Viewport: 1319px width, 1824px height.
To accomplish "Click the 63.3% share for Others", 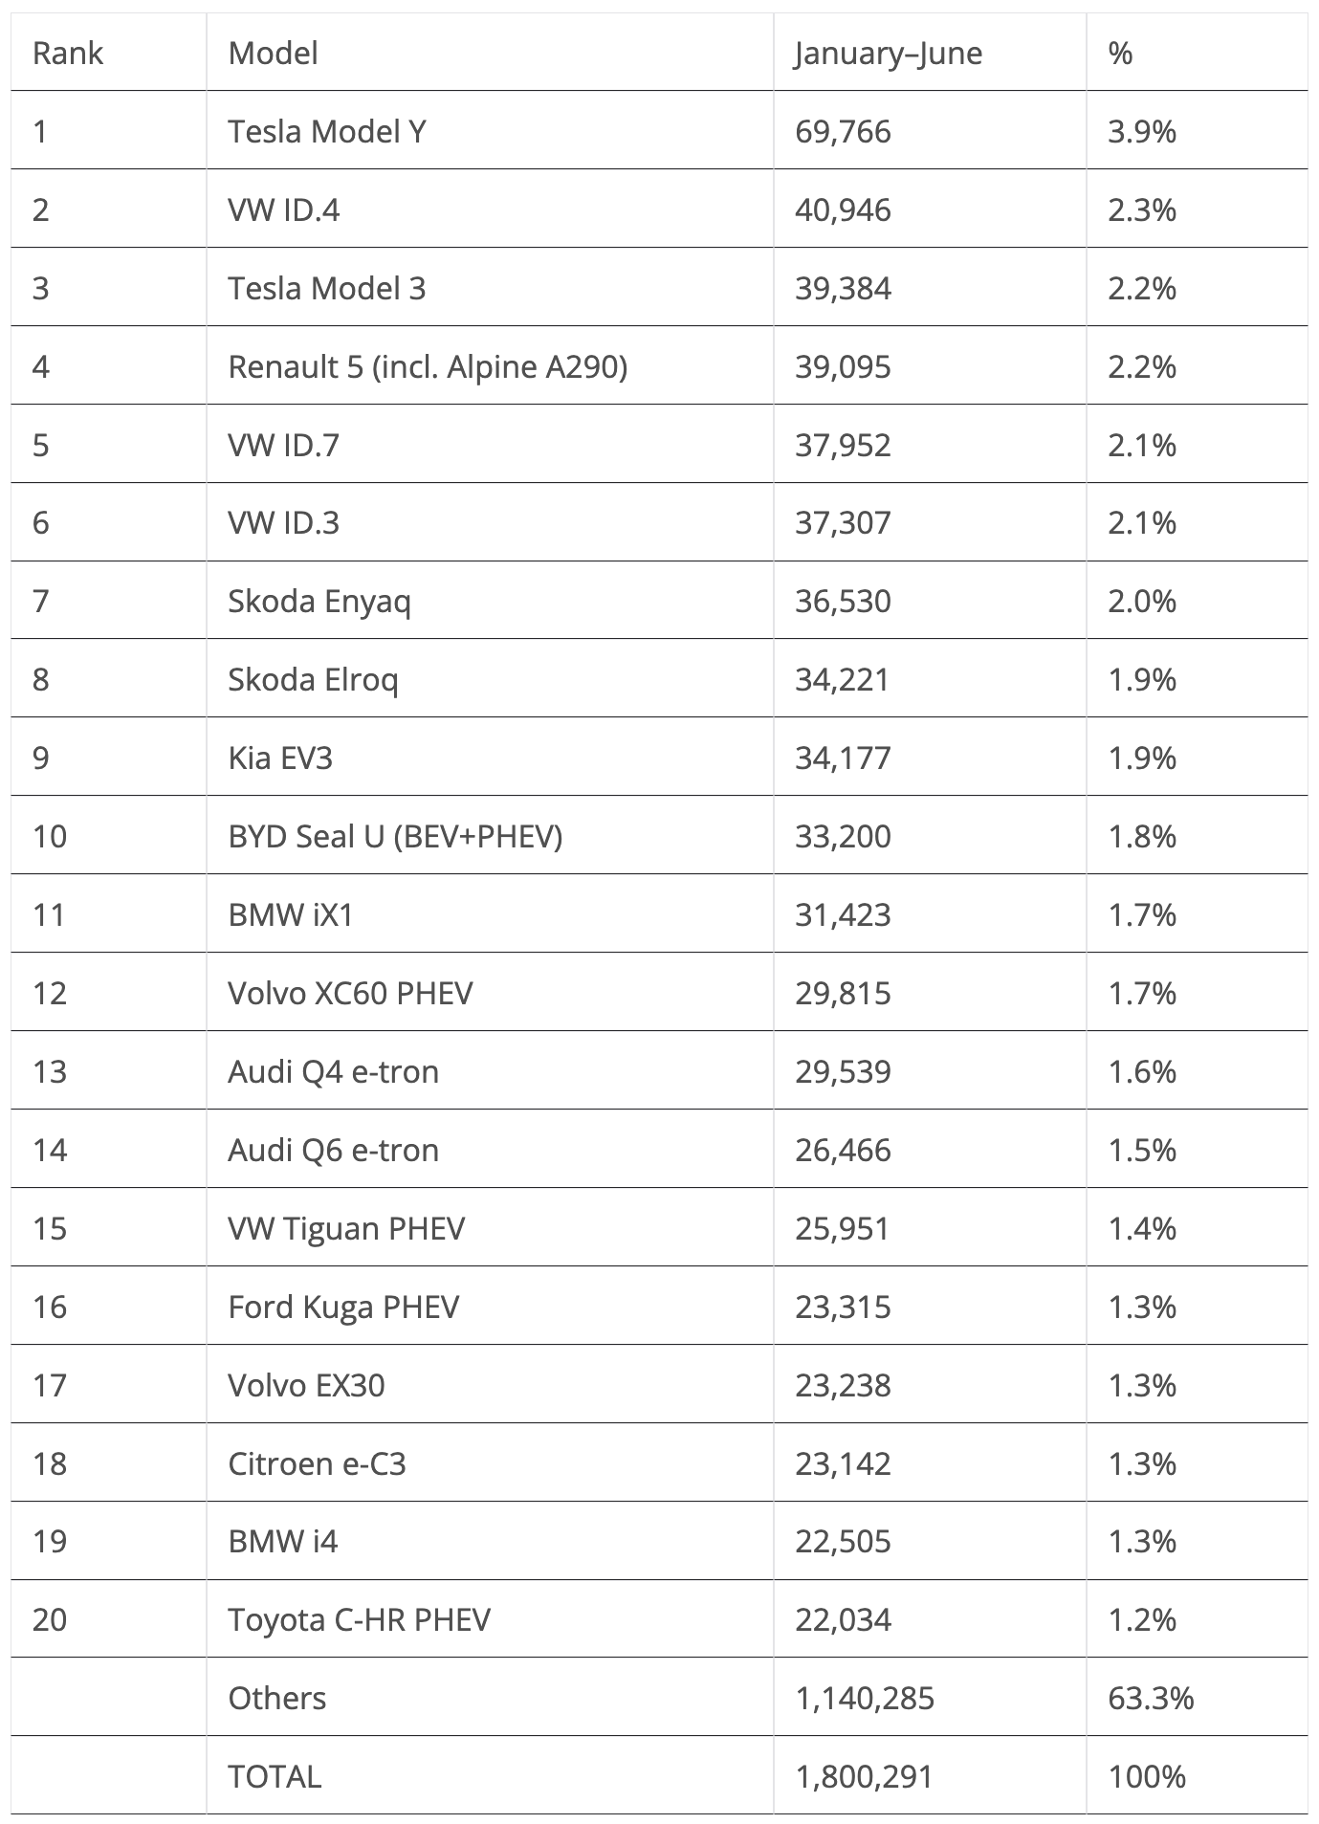I will [x=1151, y=1699].
